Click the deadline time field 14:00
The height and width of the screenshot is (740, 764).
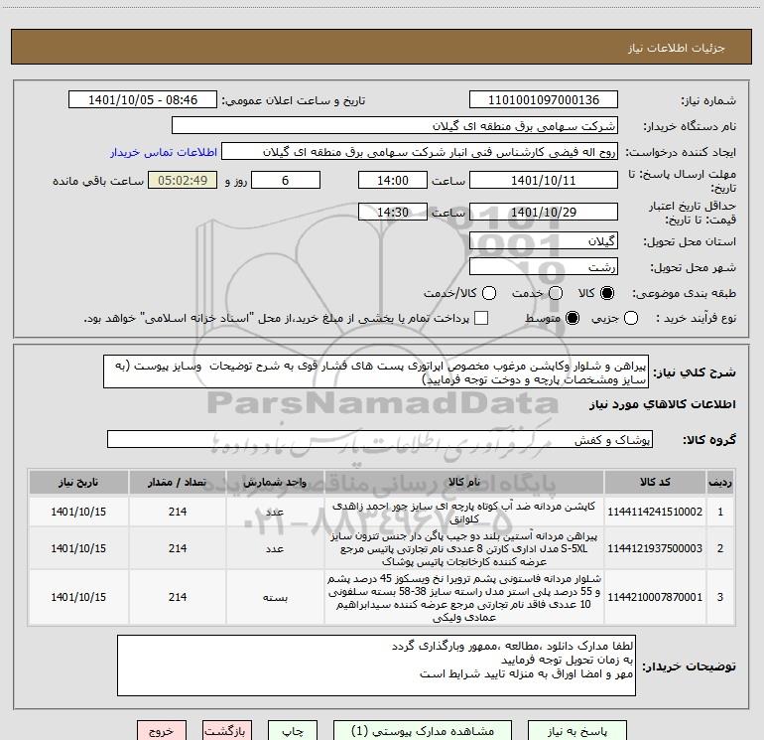pyautogui.click(x=393, y=180)
